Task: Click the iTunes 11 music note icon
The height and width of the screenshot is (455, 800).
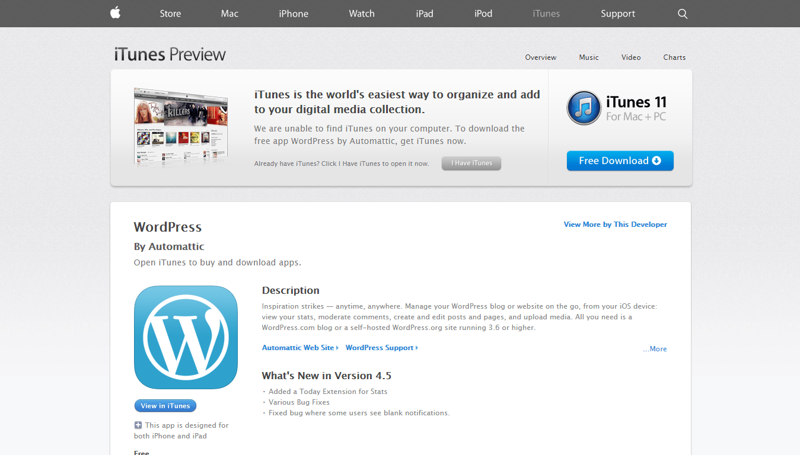Action: tap(584, 108)
